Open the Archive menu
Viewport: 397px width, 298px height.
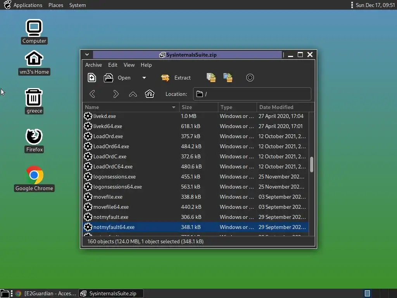tap(93, 65)
